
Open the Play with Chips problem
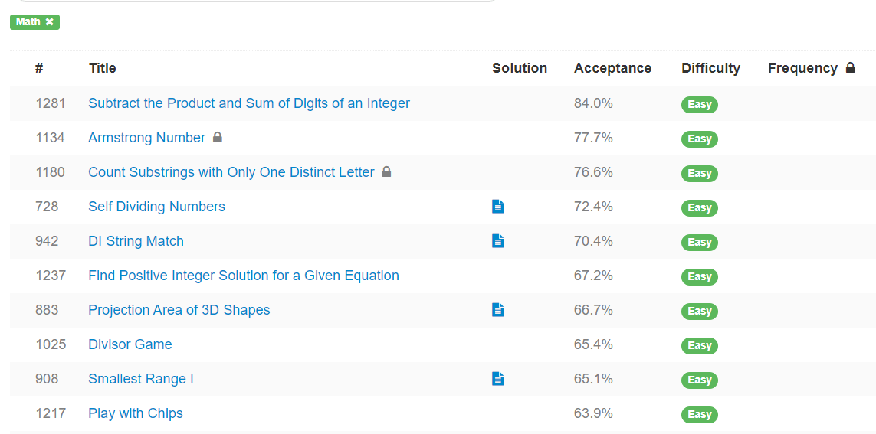coord(136,413)
